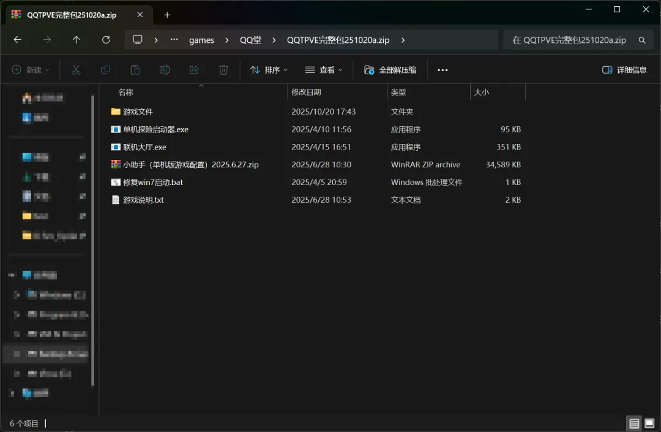Click the WinRAR ZIP archive type cell
This screenshot has height=432, width=661.
(425, 165)
